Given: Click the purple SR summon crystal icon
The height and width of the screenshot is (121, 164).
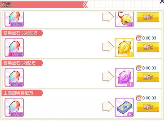Looking at the screenshot, I should (x=124, y=77).
